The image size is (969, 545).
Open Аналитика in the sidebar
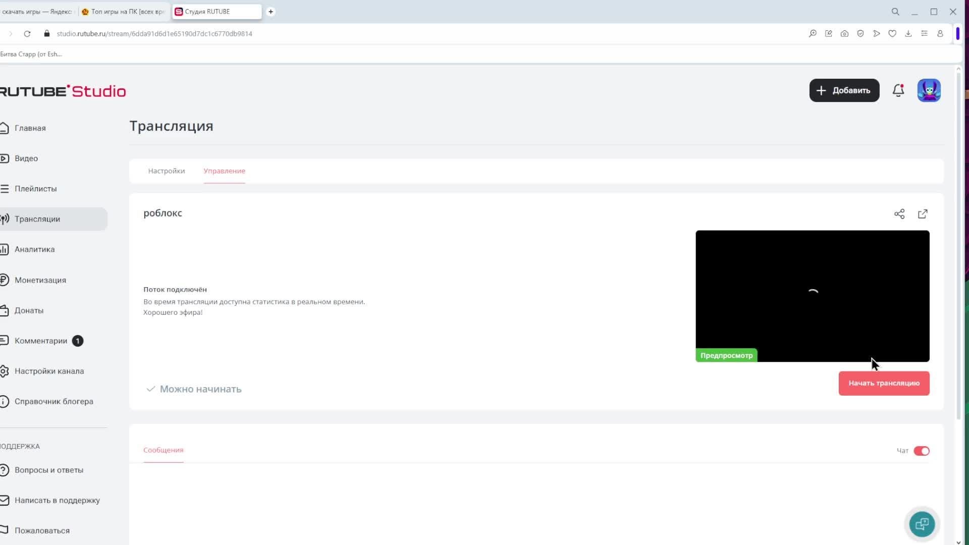pyautogui.click(x=34, y=249)
